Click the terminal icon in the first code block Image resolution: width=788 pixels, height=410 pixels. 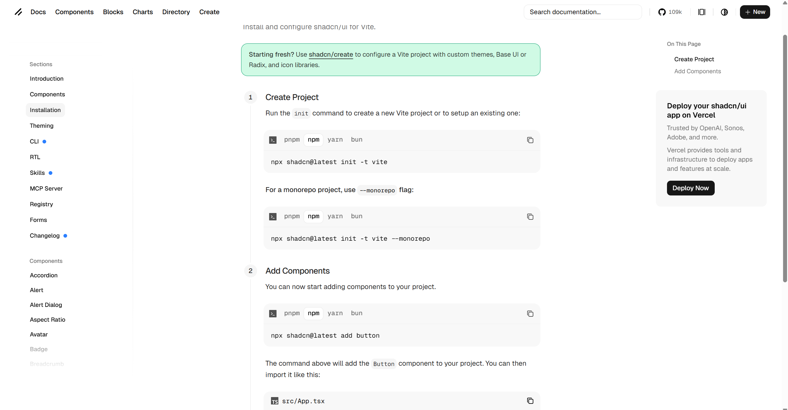tap(273, 140)
